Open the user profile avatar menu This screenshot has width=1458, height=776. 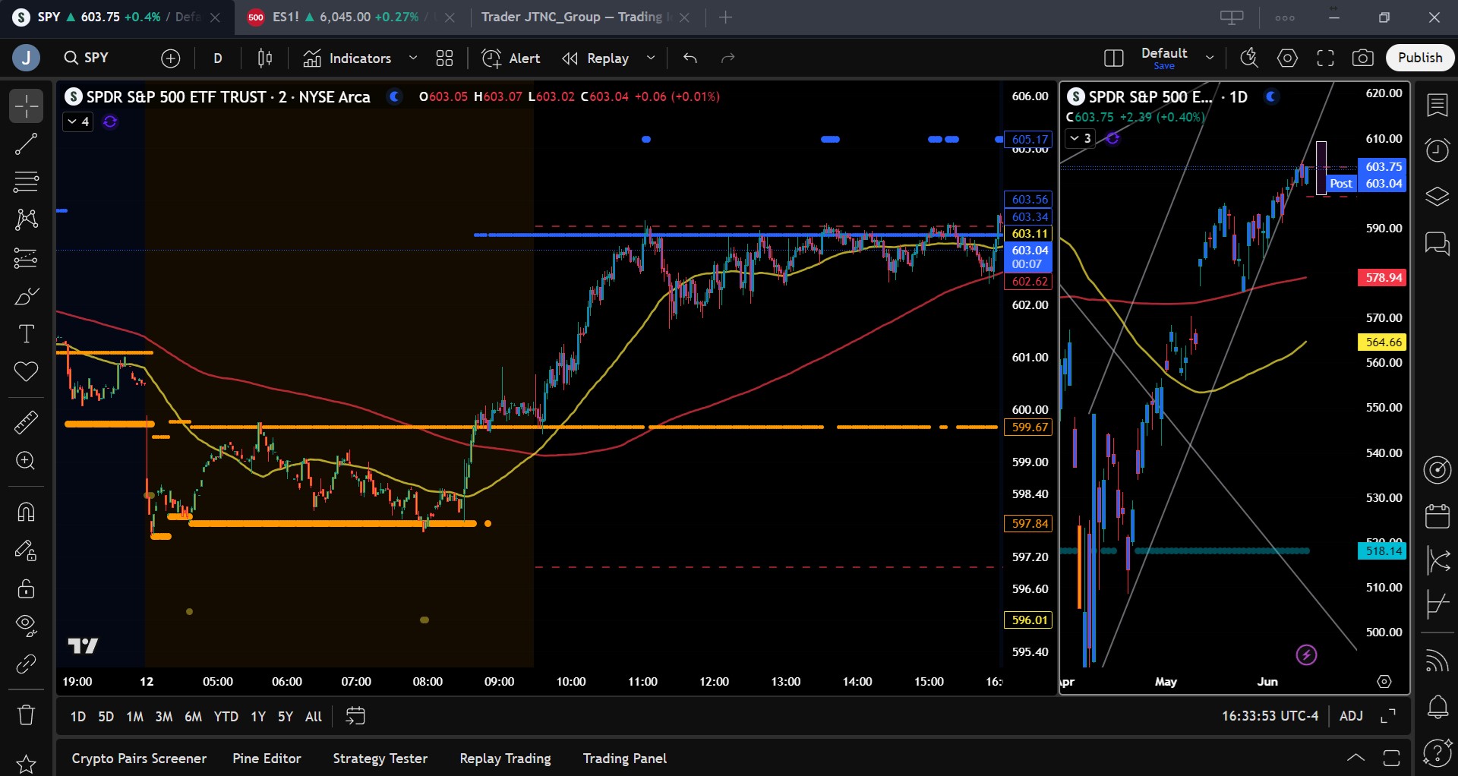[26, 58]
